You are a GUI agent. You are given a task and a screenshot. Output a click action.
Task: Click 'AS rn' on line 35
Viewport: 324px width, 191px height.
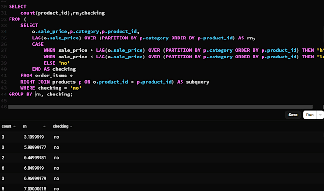pyautogui.click(x=245, y=38)
